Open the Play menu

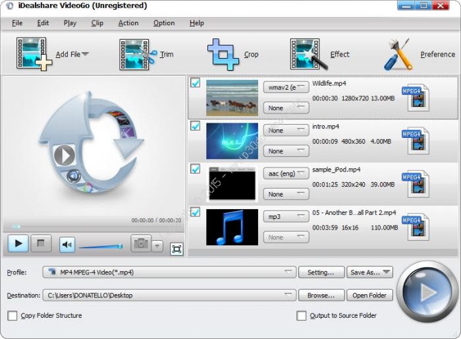point(70,23)
